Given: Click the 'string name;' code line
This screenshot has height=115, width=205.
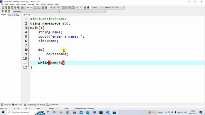Looking at the screenshot, I should 50,32.
